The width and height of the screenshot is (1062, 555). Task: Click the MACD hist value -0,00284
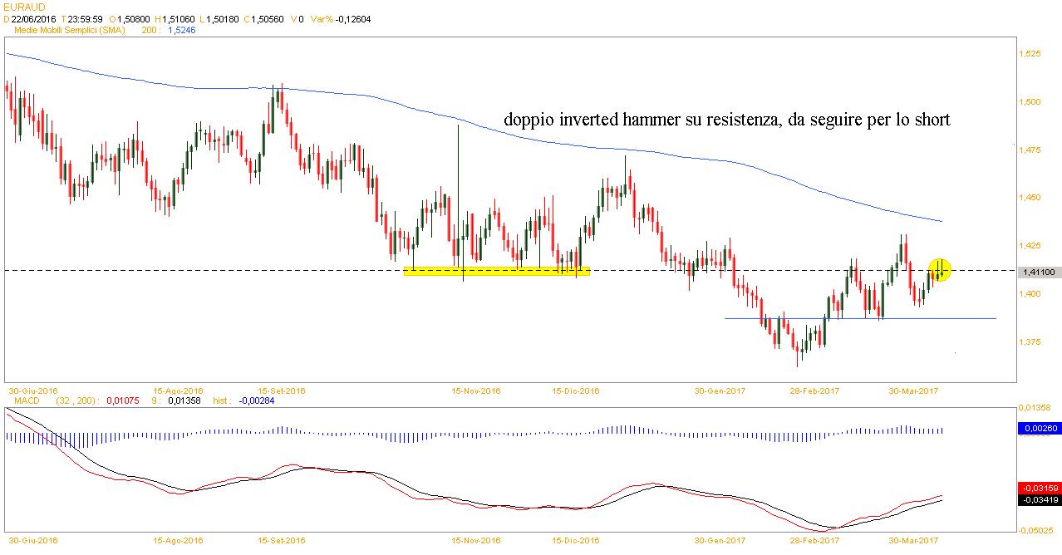point(257,400)
